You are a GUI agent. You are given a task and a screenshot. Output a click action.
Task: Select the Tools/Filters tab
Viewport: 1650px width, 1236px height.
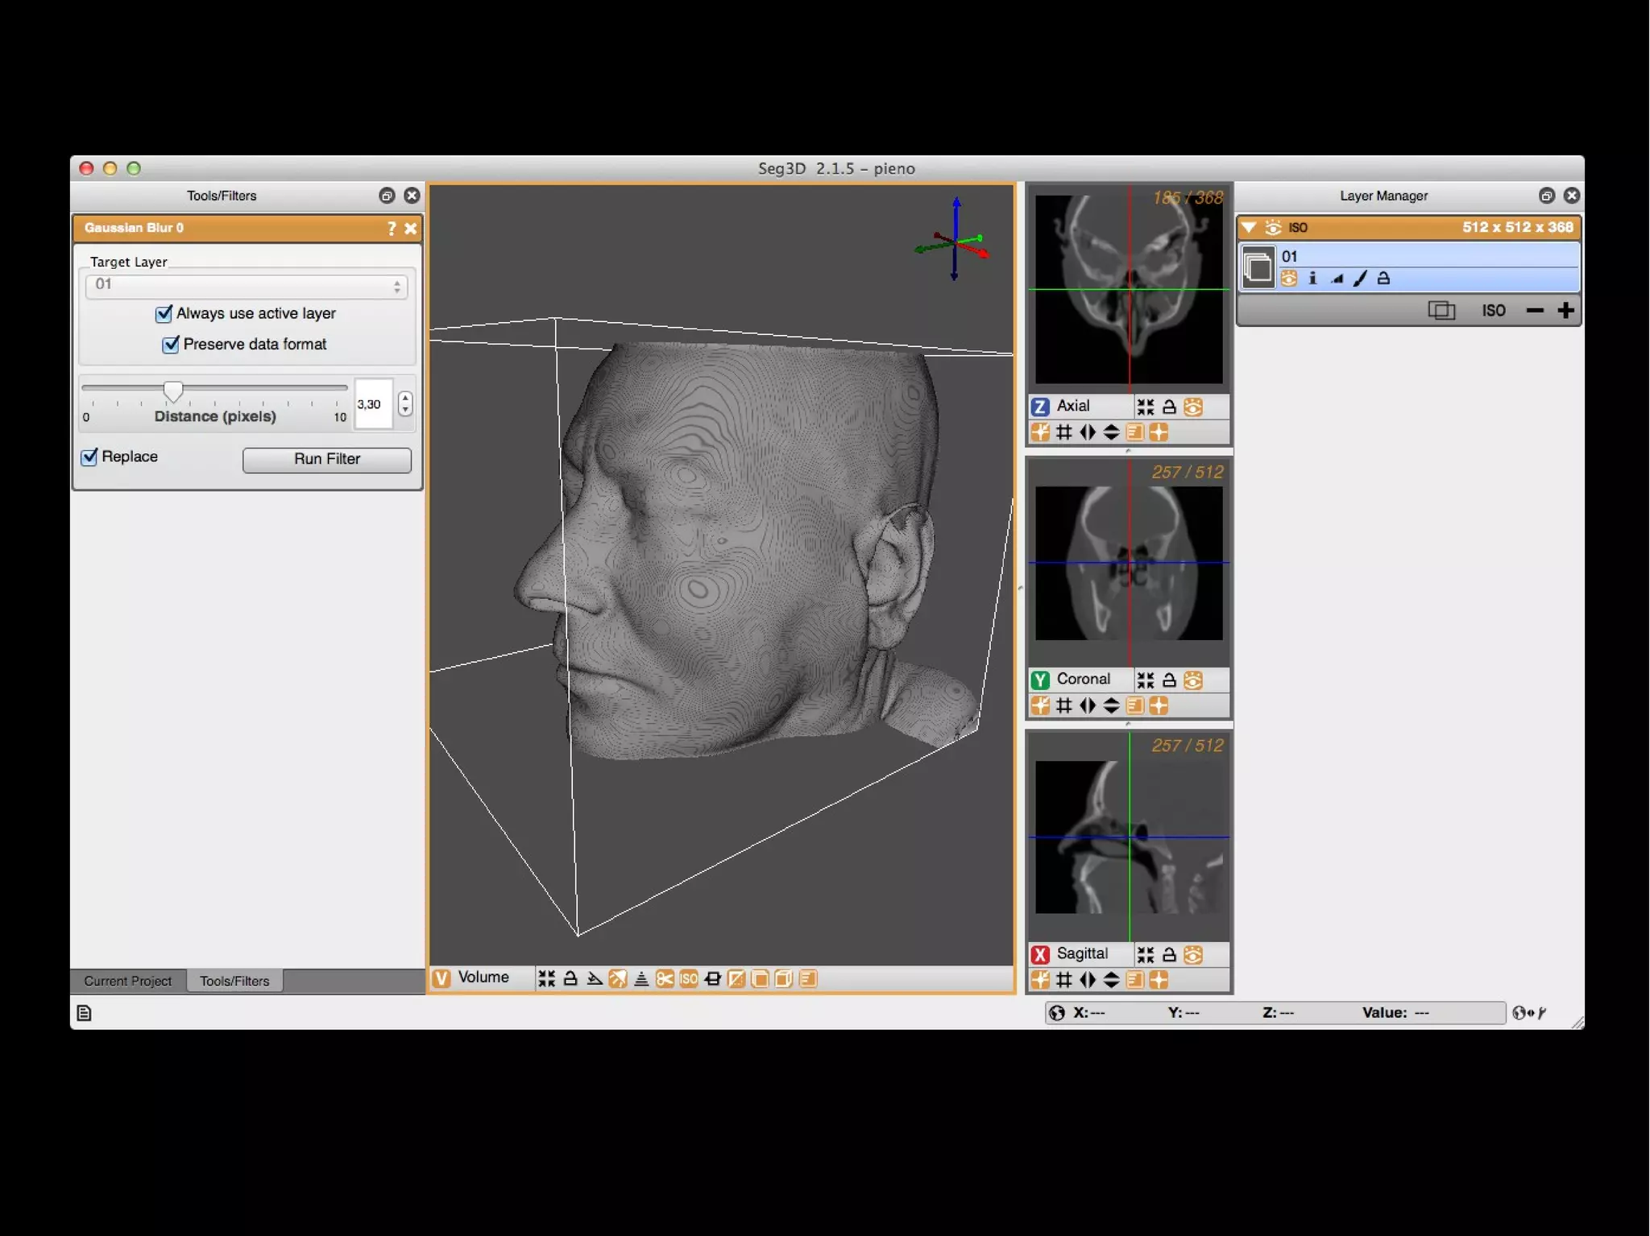pos(234,981)
